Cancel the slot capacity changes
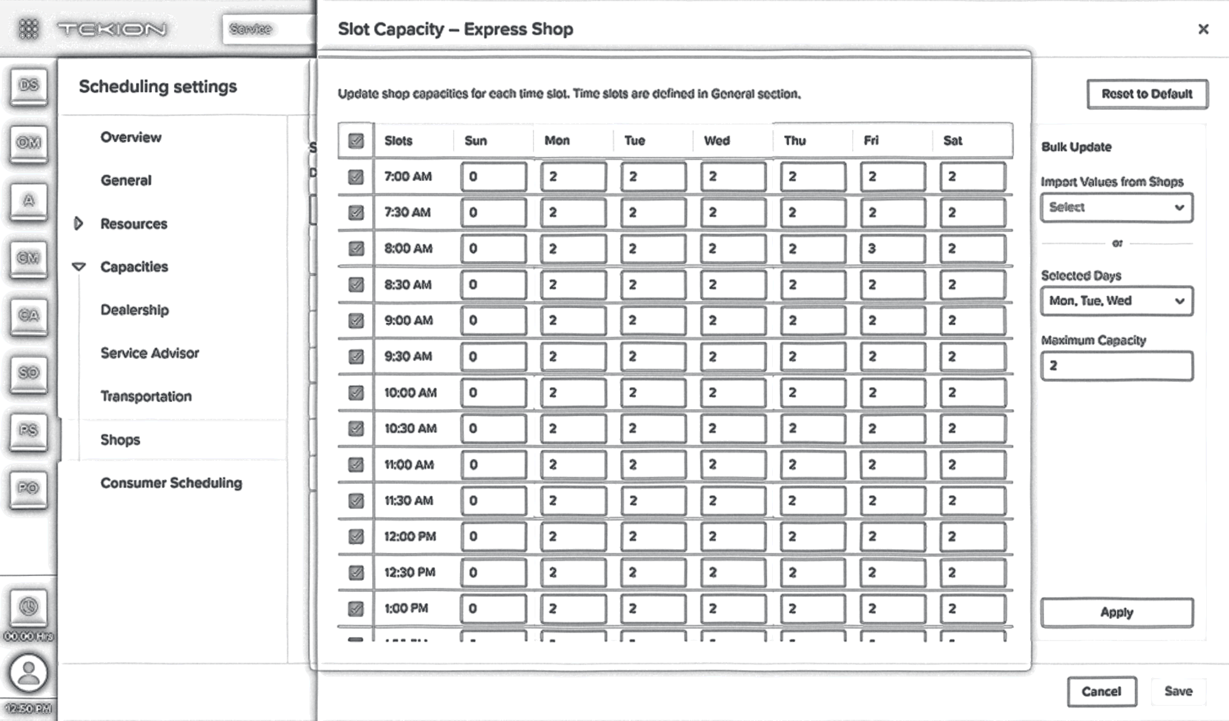Image resolution: width=1229 pixels, height=721 pixels. 1101,692
